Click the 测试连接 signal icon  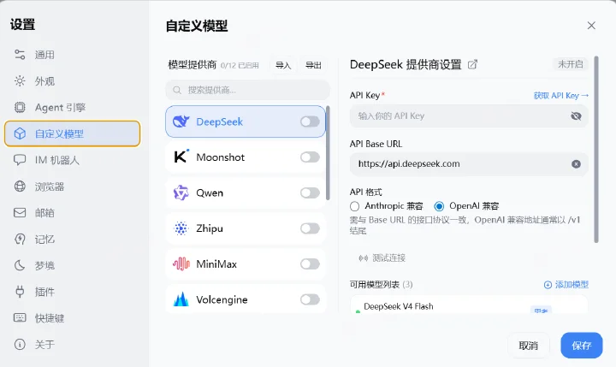point(363,258)
